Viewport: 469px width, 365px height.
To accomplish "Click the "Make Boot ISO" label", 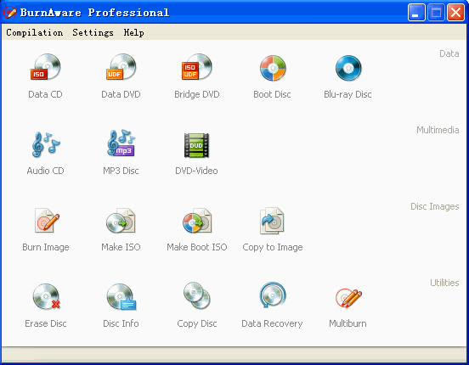I will click(x=197, y=247).
